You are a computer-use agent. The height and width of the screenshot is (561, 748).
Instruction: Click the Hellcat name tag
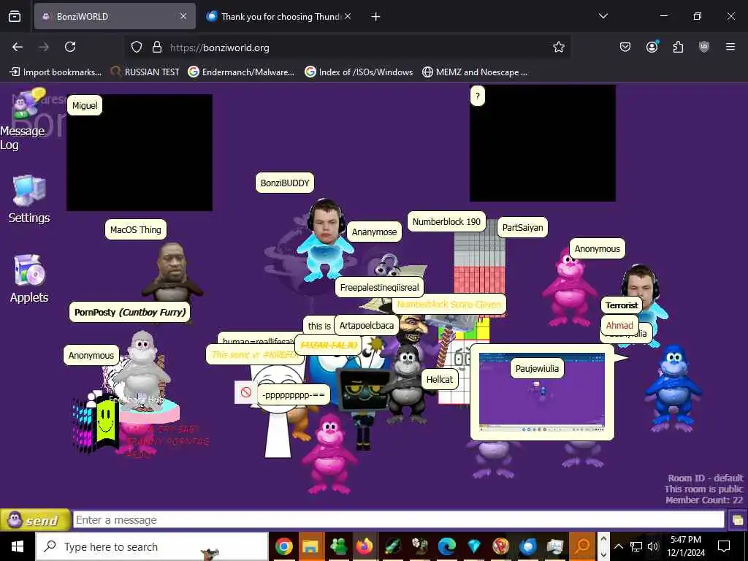[x=439, y=379]
